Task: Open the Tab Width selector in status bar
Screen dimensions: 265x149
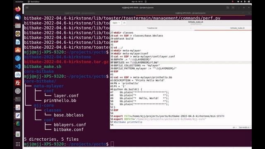Action: pos(245,127)
